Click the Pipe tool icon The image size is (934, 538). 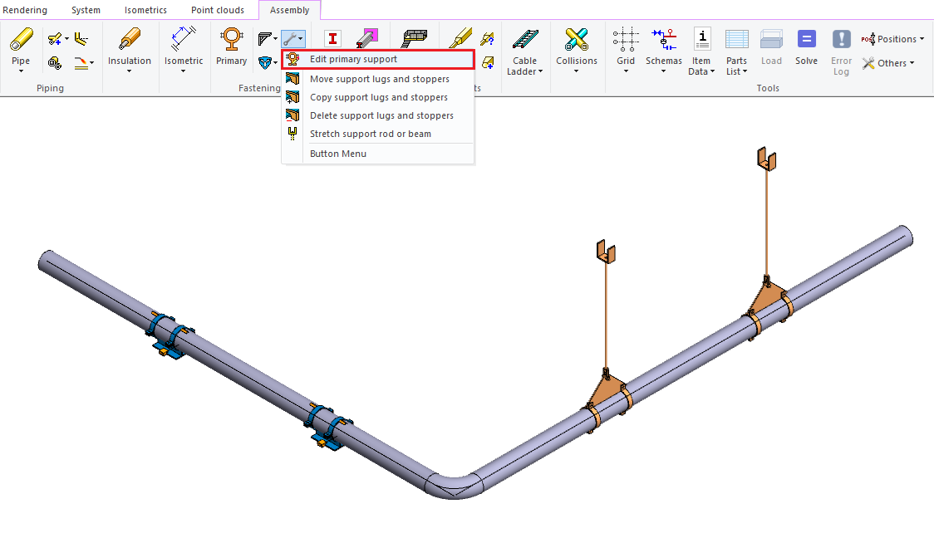point(21,40)
